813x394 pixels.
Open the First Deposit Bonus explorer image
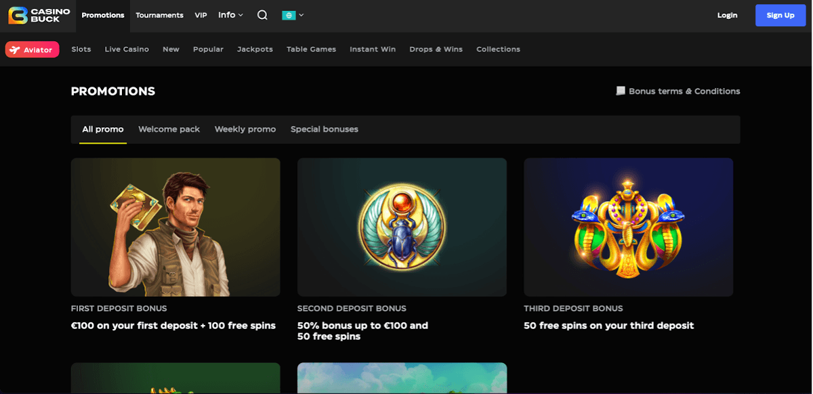(175, 227)
